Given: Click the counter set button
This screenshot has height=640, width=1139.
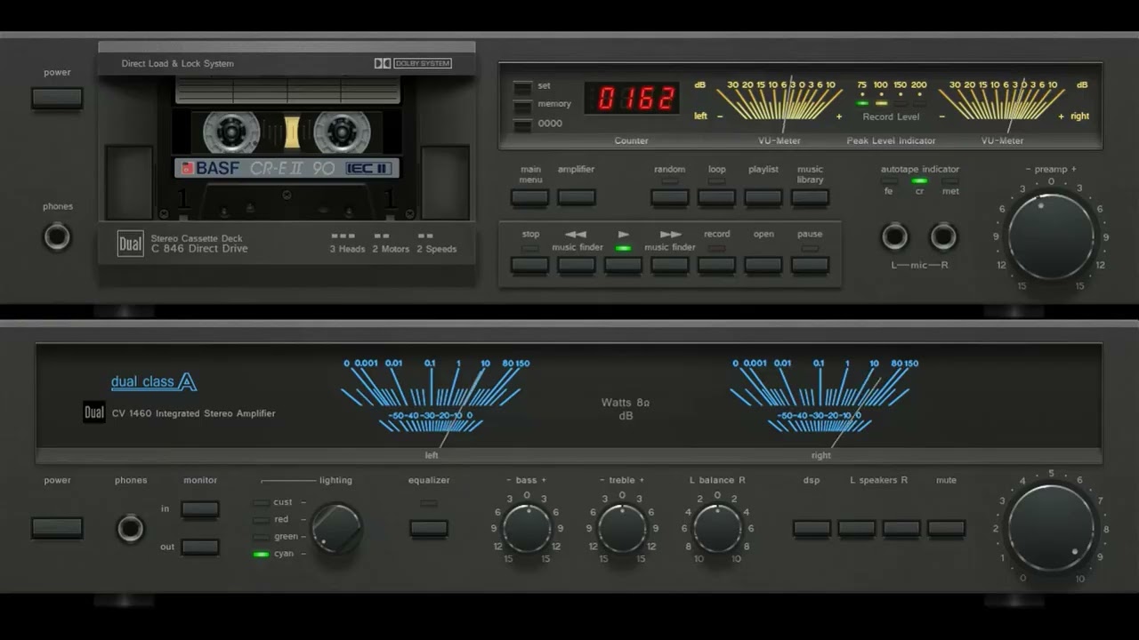Looking at the screenshot, I should 522,87.
